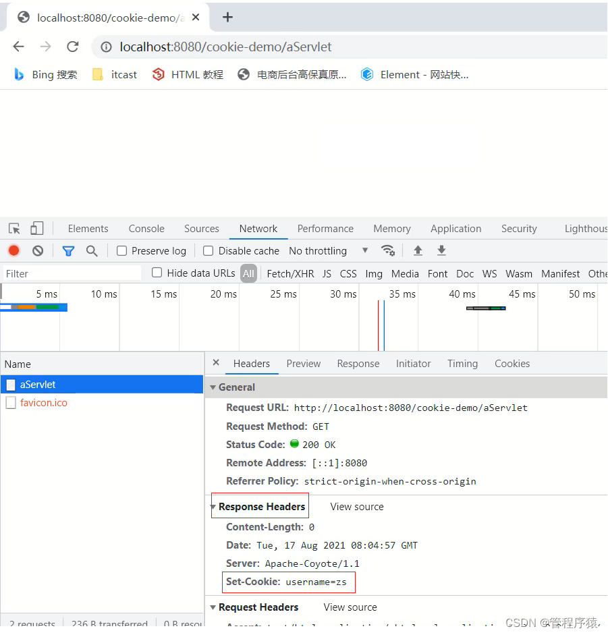Switch to the Console panel tab

(x=146, y=229)
